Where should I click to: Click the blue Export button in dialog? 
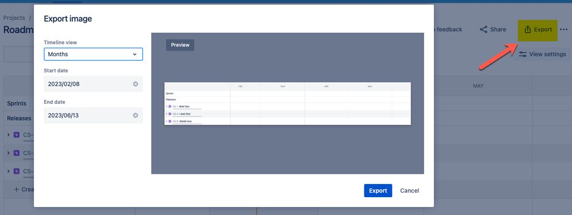[378, 190]
